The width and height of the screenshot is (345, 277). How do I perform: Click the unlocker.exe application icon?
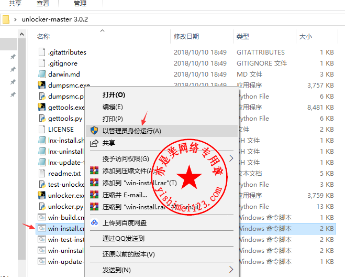[42, 195]
